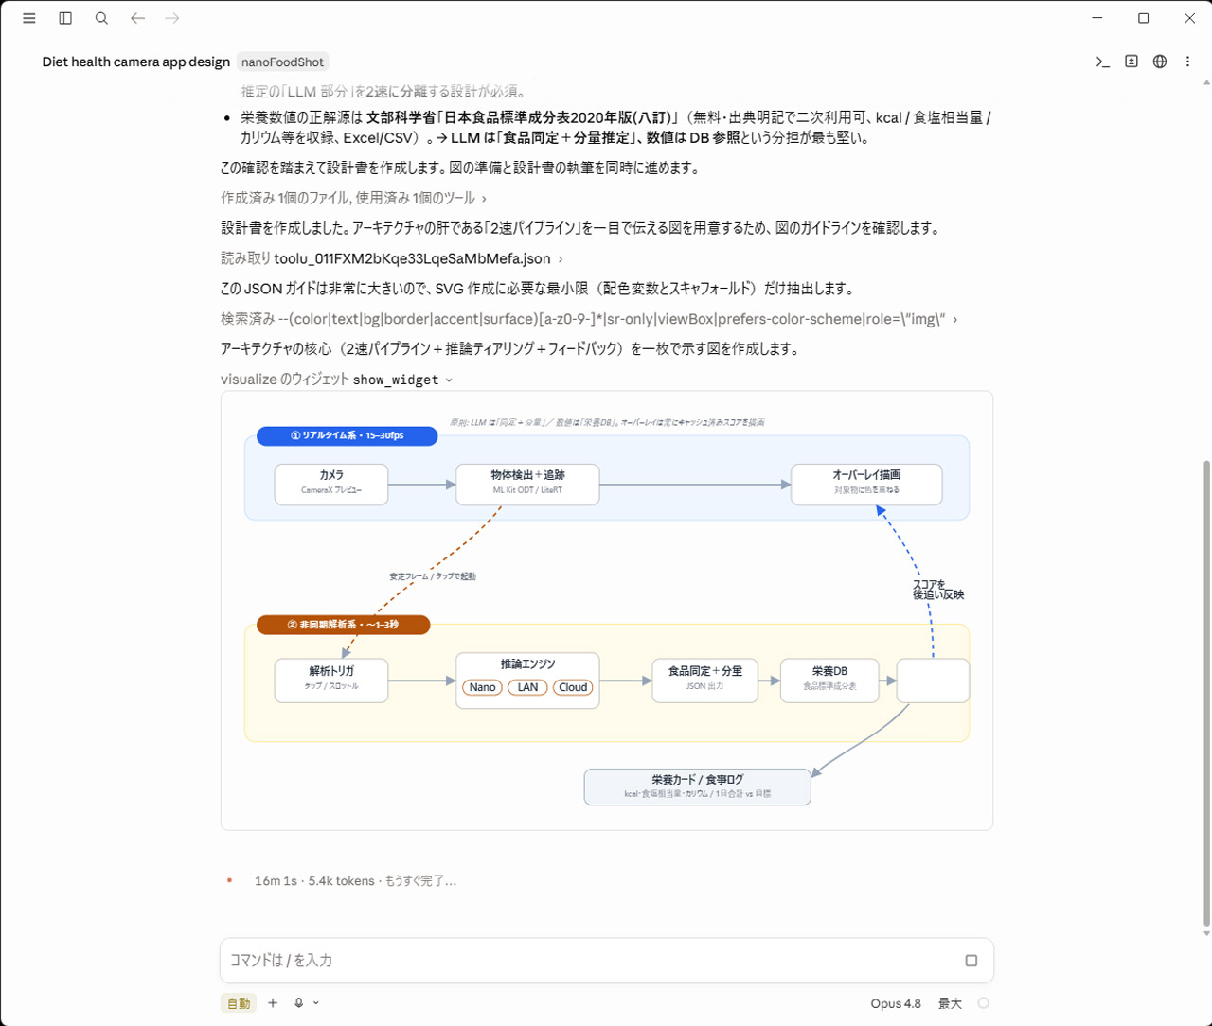
Task: Click the ② 非同期解析系 orange label
Action: click(x=343, y=625)
